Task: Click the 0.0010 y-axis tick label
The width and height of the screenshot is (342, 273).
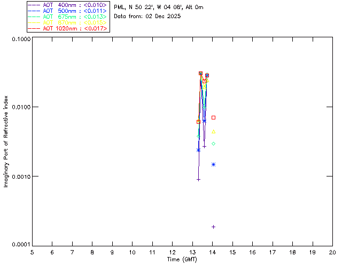Action: click(21, 176)
